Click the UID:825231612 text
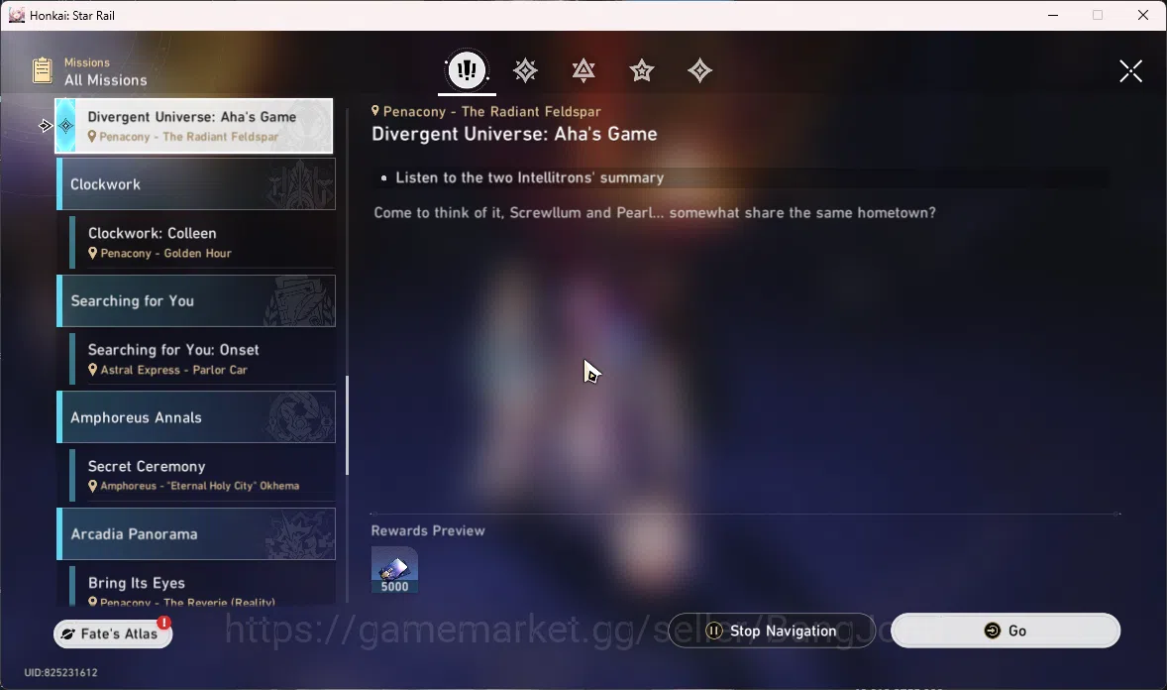This screenshot has width=1167, height=690. [x=61, y=672]
